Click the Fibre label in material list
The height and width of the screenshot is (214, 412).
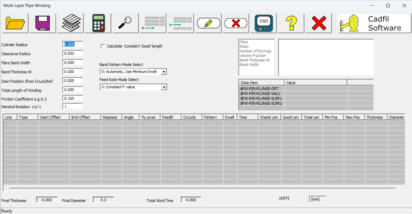(244, 42)
